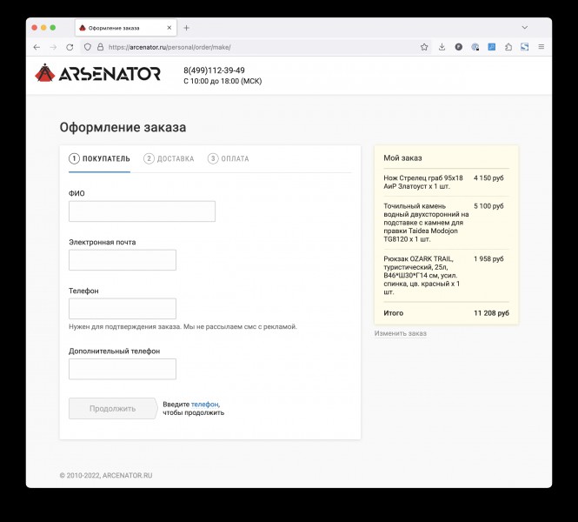The image size is (578, 522).
Task: Focus the ФИО input field
Action: click(x=142, y=211)
